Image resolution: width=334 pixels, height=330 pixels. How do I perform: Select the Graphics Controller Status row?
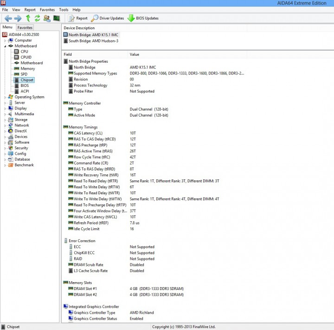tap(106, 318)
